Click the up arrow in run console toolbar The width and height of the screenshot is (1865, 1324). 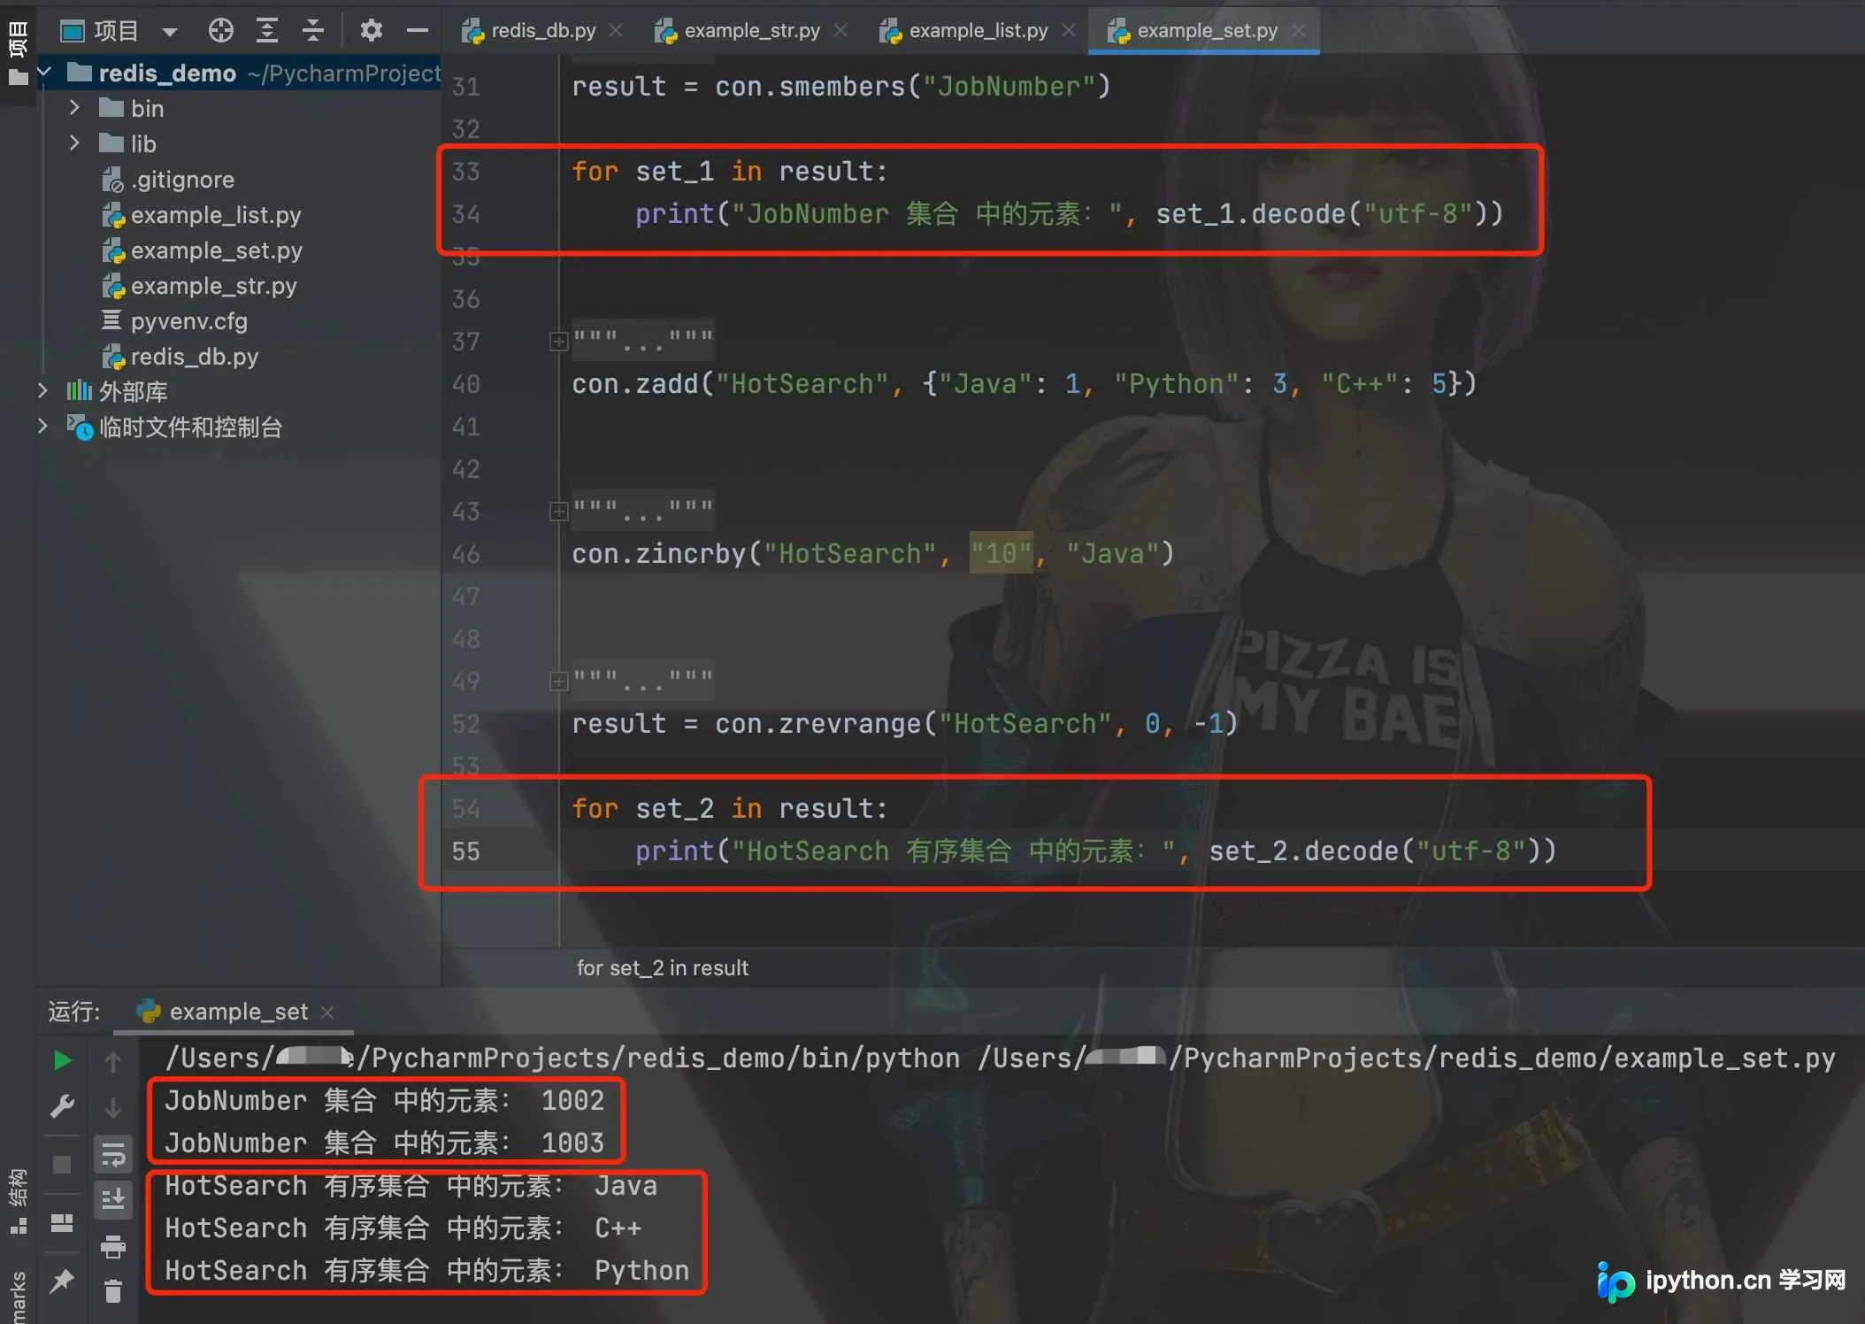coord(113,1061)
